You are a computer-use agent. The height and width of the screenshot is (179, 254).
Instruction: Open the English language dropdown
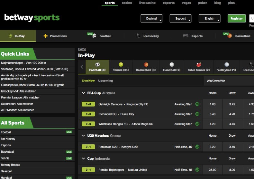tap(209, 18)
